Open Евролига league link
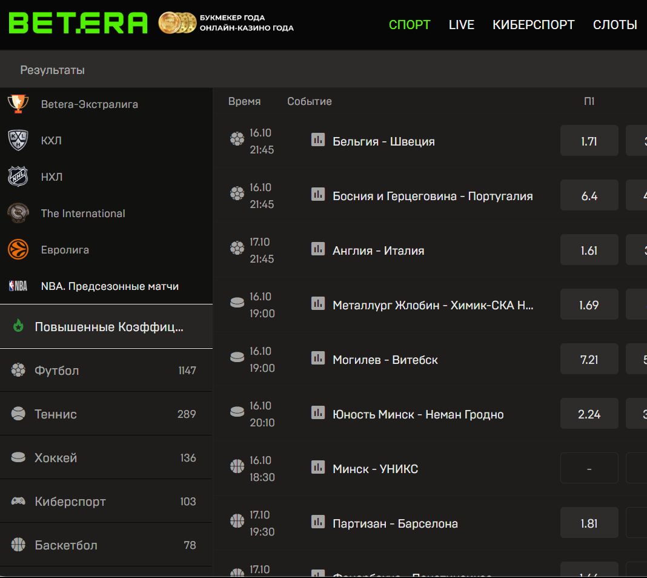647x578 pixels. [x=65, y=249]
